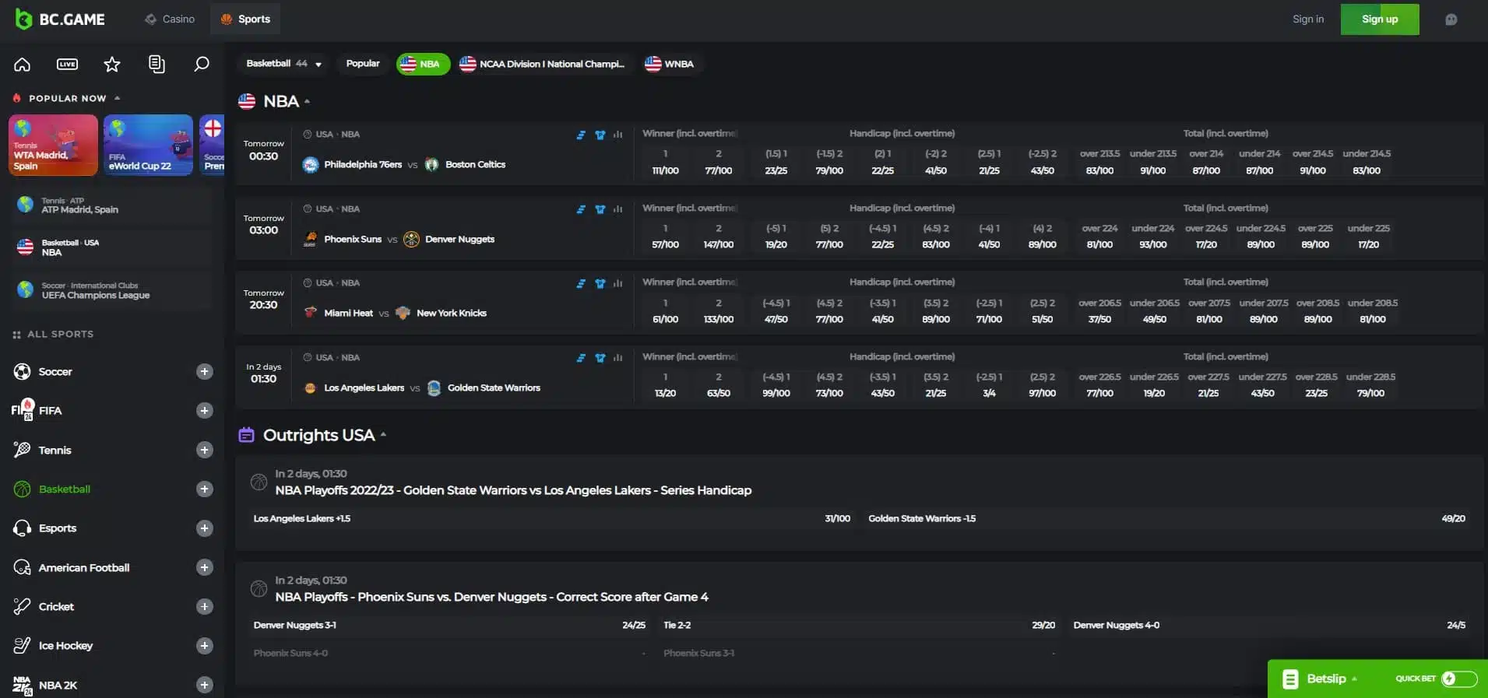This screenshot has height=698, width=1488.
Task: Click jersey icon for 76ers vs Celtics
Action: pyautogui.click(x=600, y=135)
